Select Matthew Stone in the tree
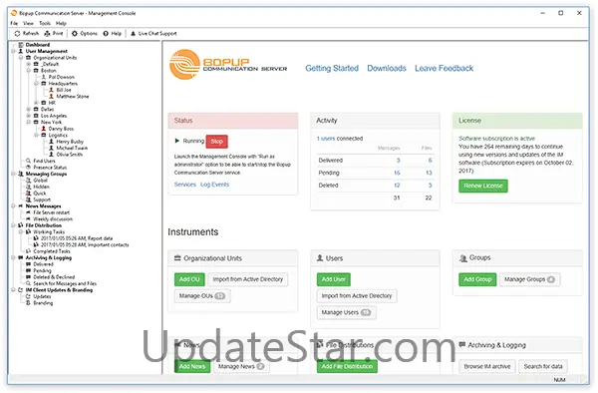The width and height of the screenshot is (598, 393). (73, 96)
